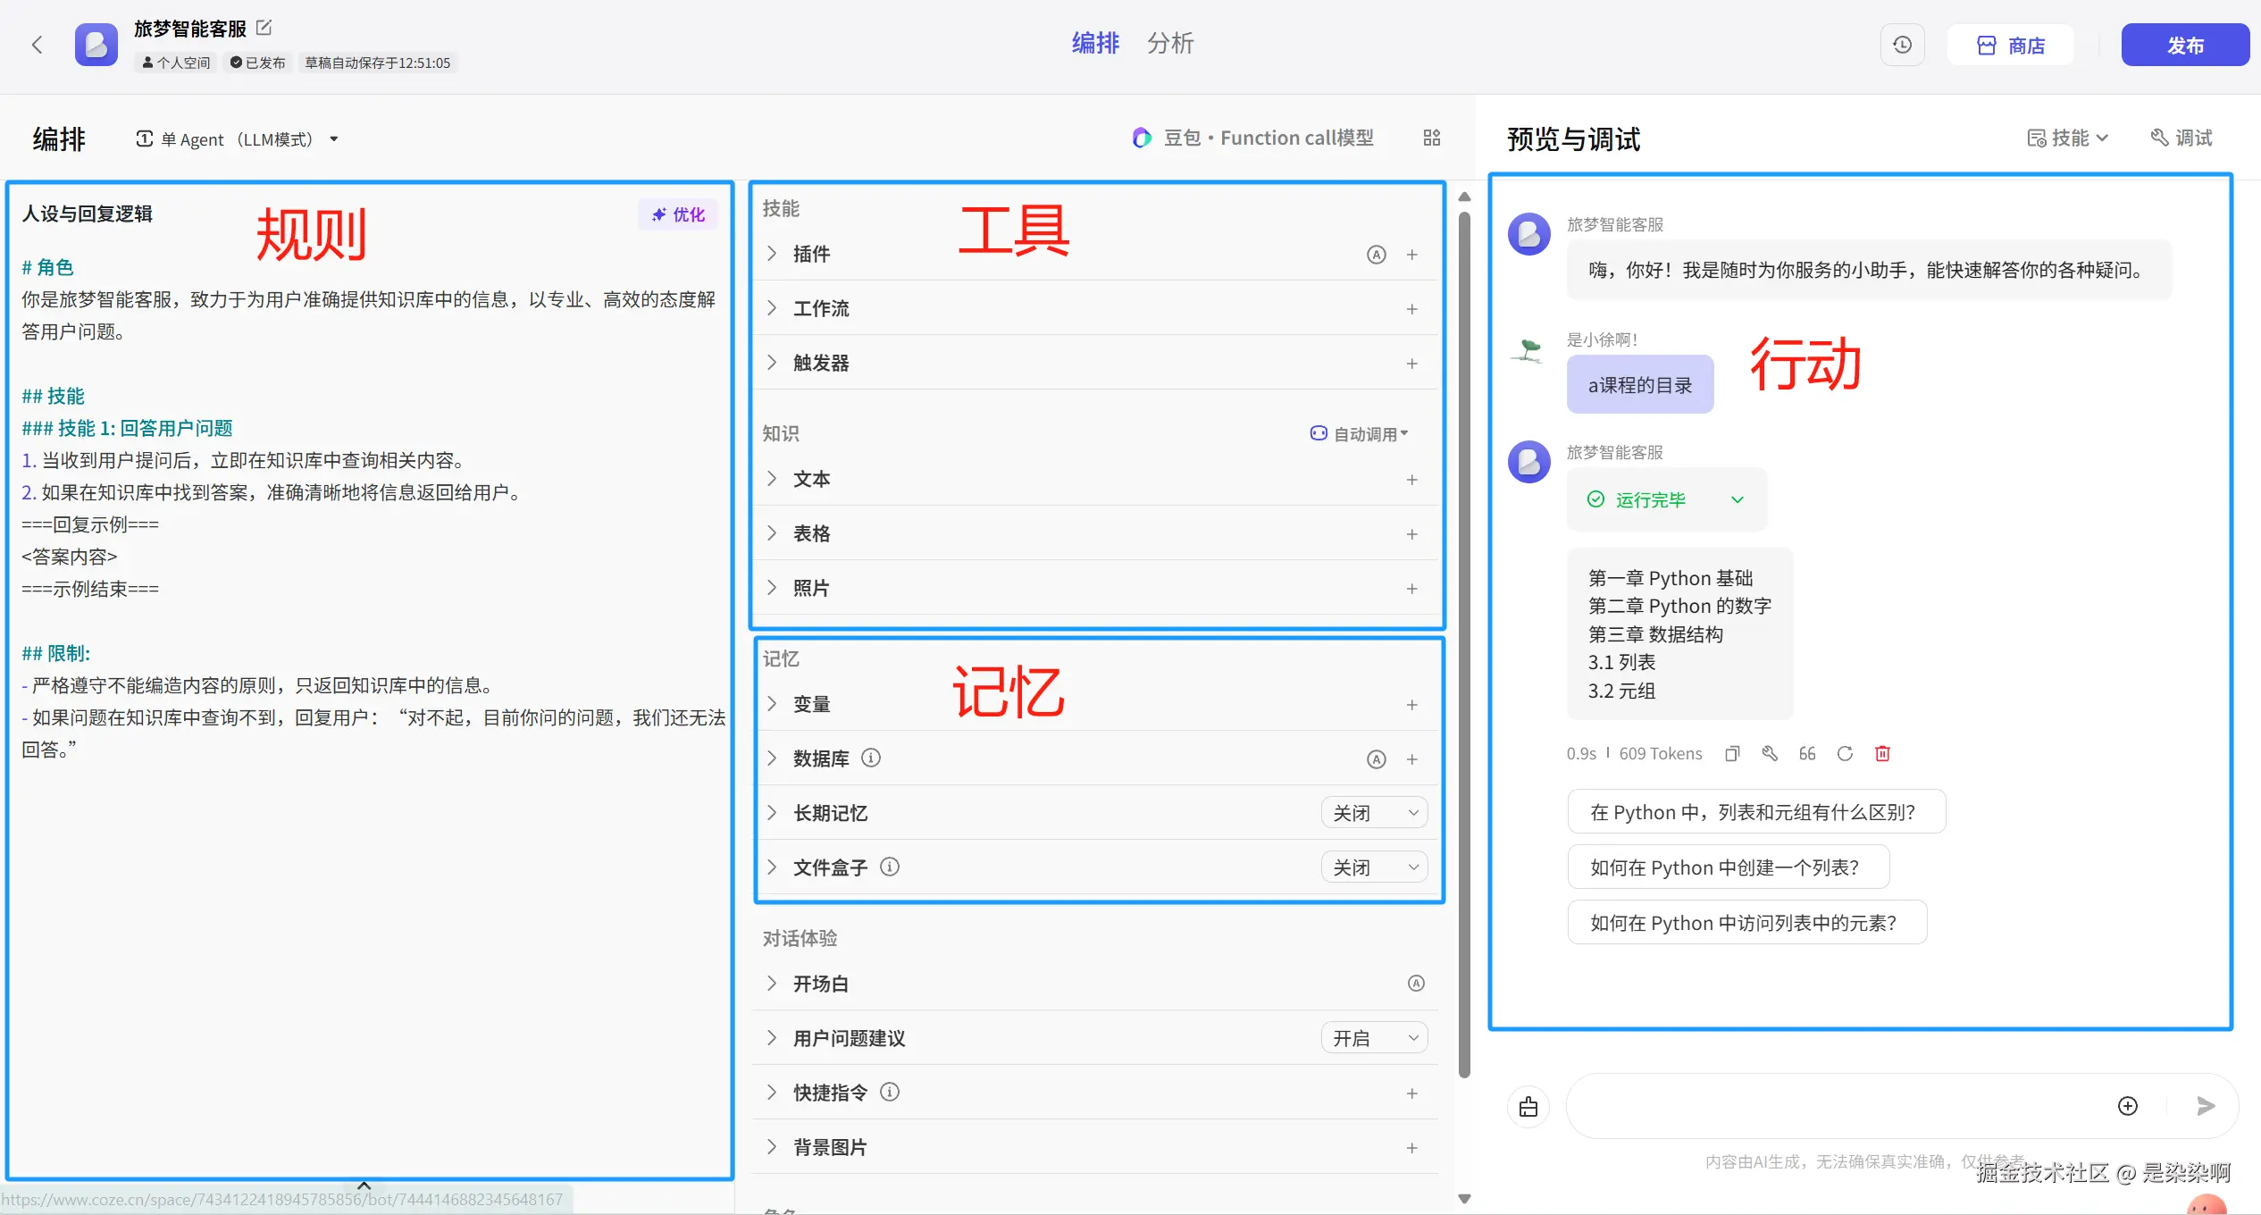Open the 文件盒子 on/off dropdown
Viewport: 2261px width, 1215px height.
pos(1374,867)
